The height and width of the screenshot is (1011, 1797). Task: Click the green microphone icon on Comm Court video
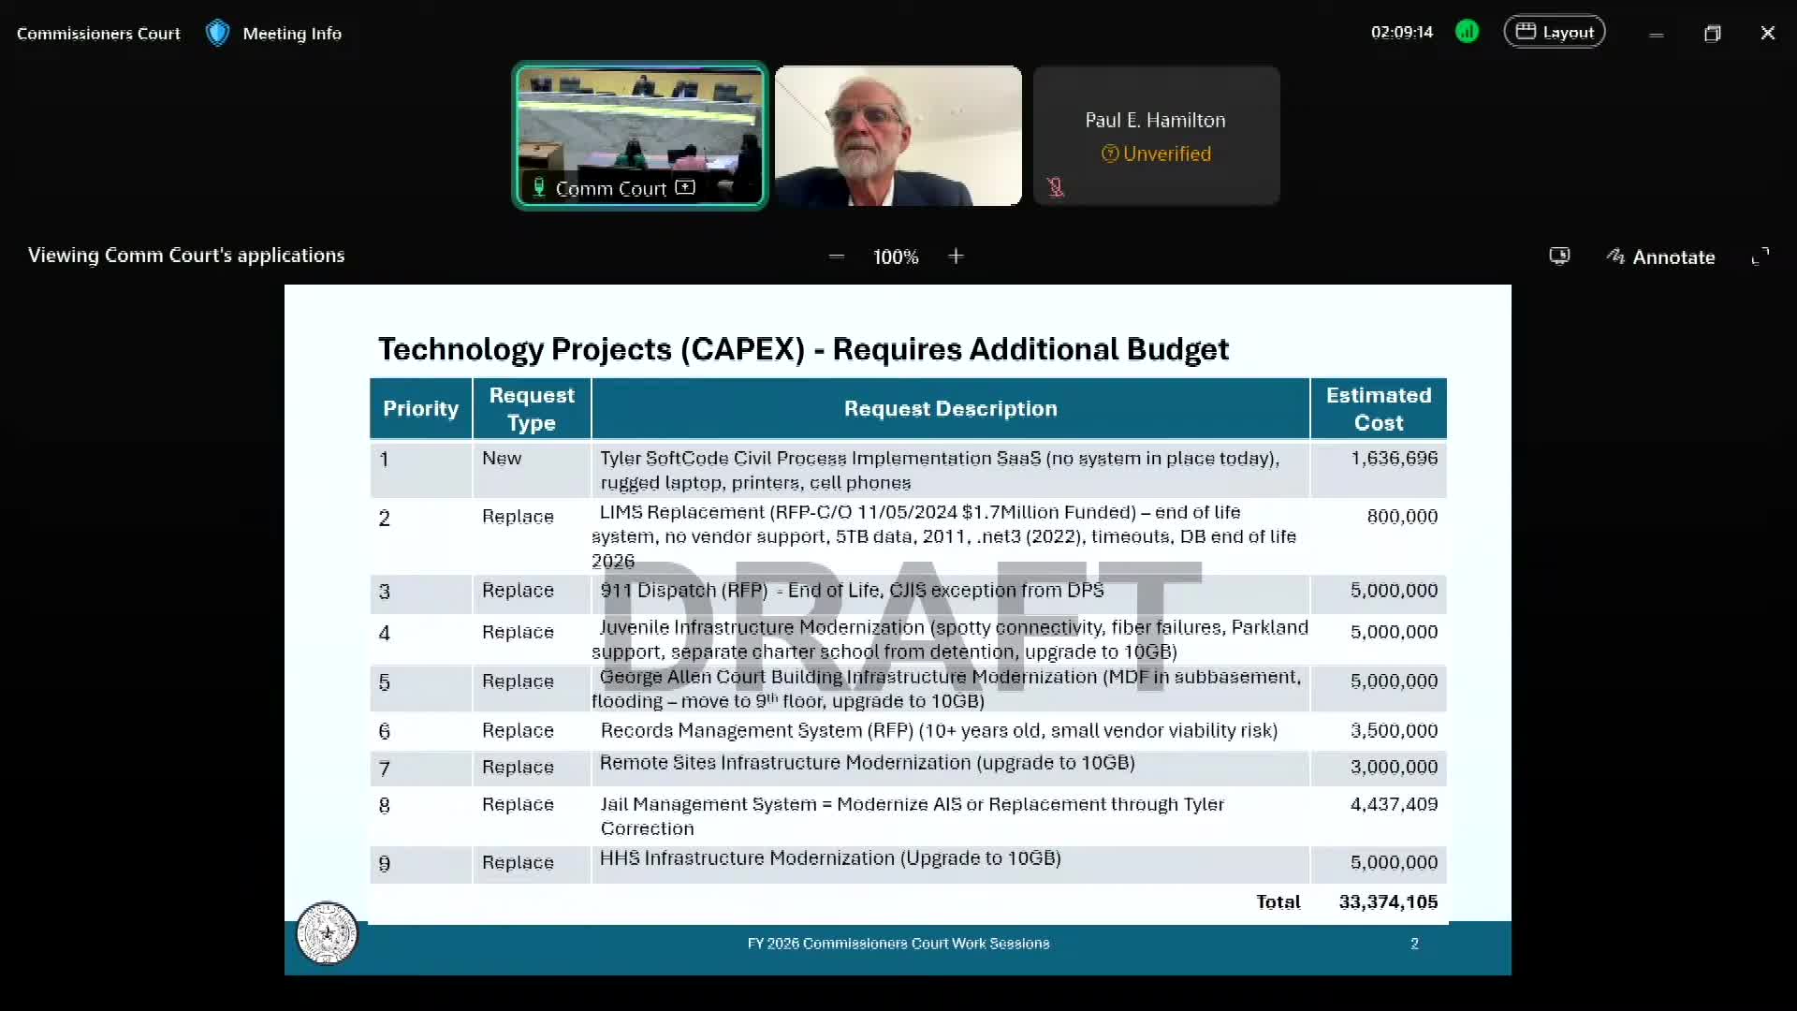coord(538,186)
